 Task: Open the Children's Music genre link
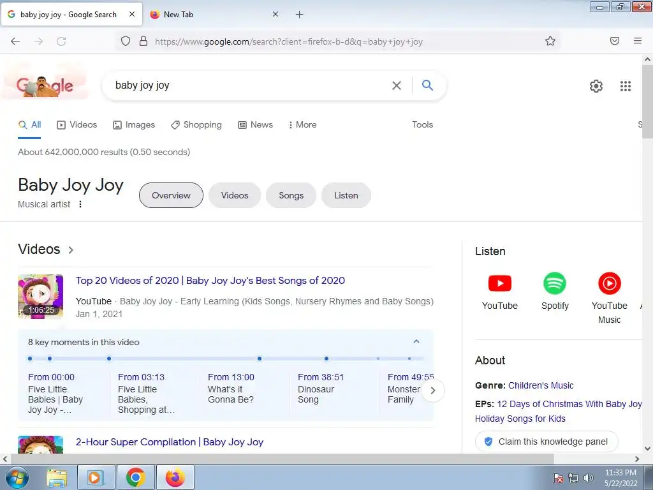(541, 385)
